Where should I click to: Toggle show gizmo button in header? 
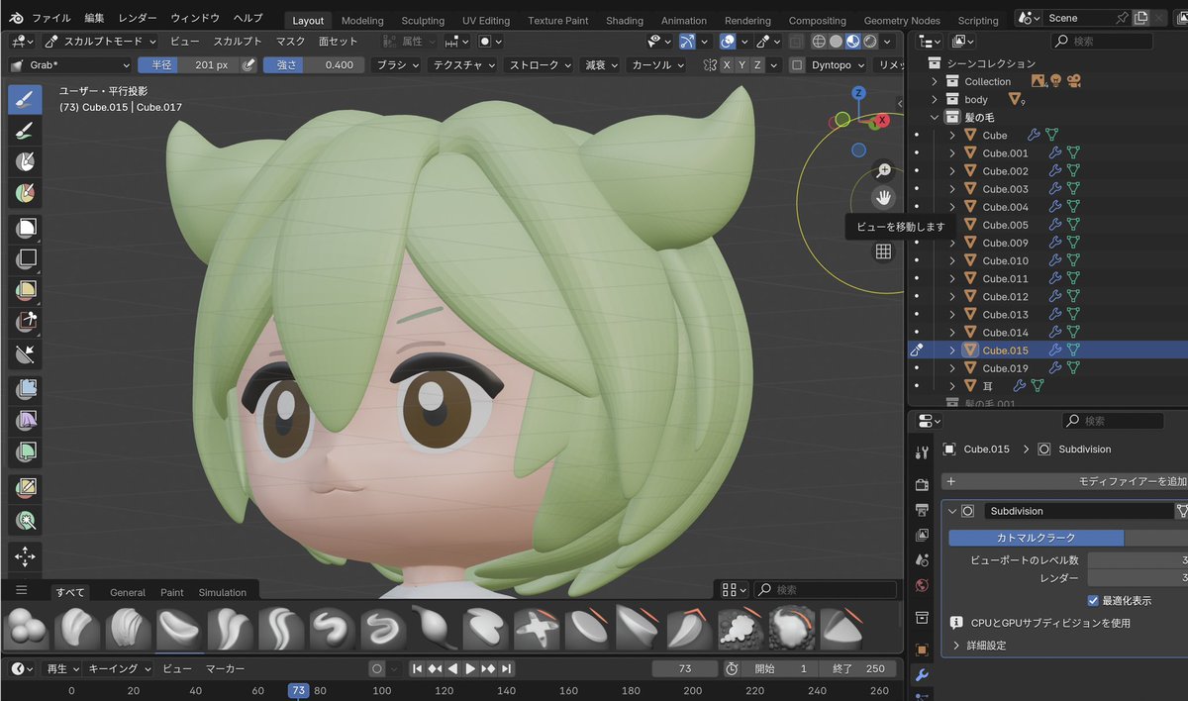click(686, 42)
